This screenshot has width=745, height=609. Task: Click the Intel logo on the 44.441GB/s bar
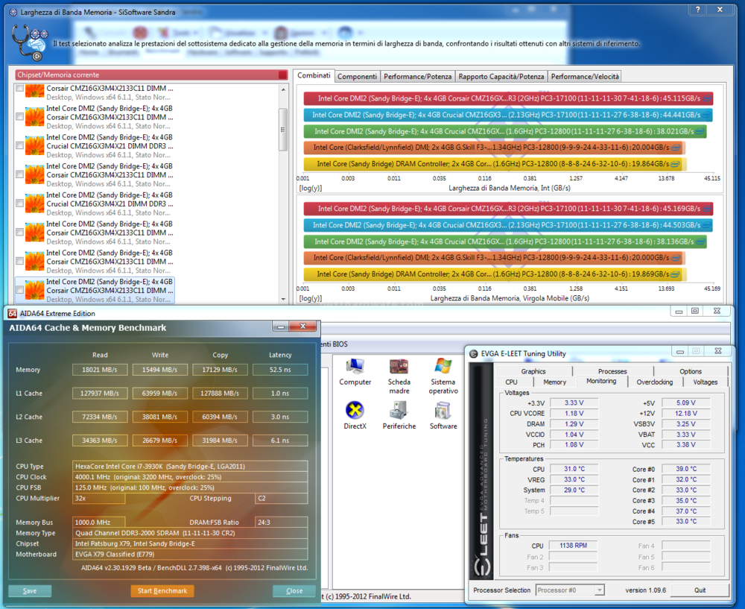[707, 115]
